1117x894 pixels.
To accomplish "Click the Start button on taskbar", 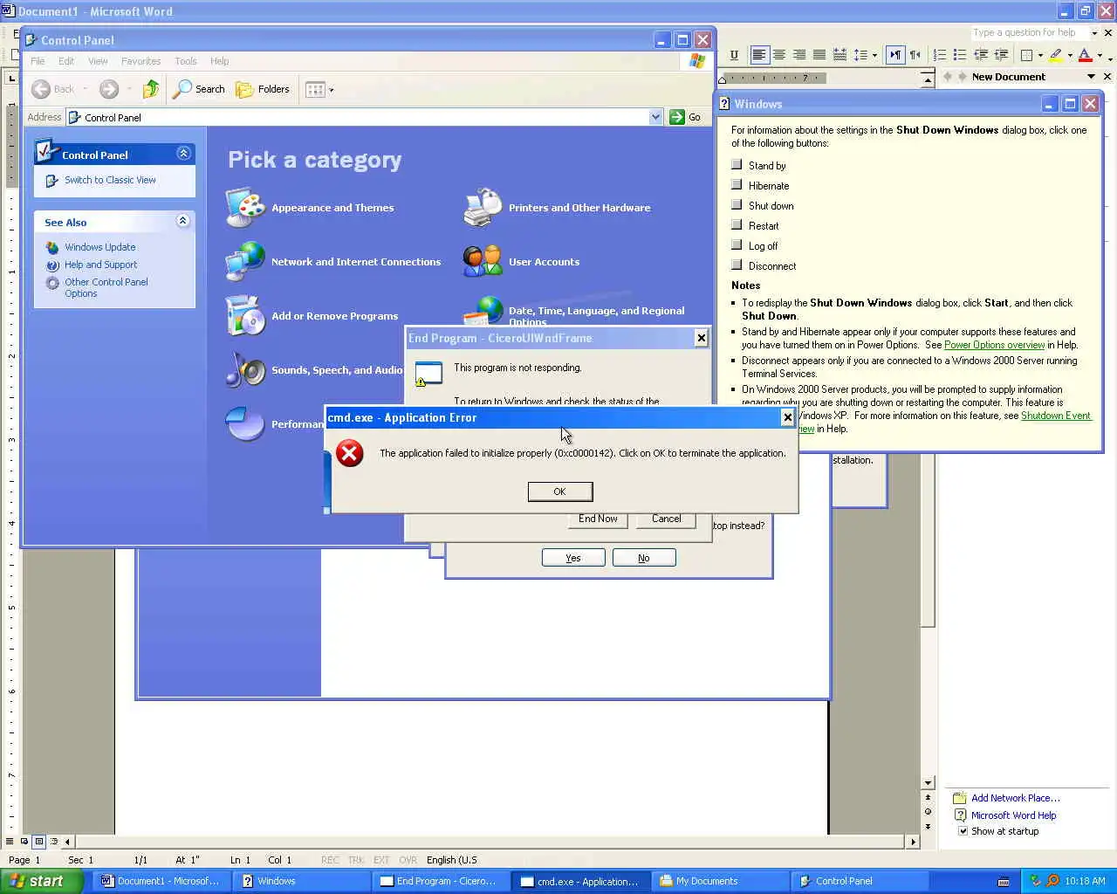I will pos(41,881).
